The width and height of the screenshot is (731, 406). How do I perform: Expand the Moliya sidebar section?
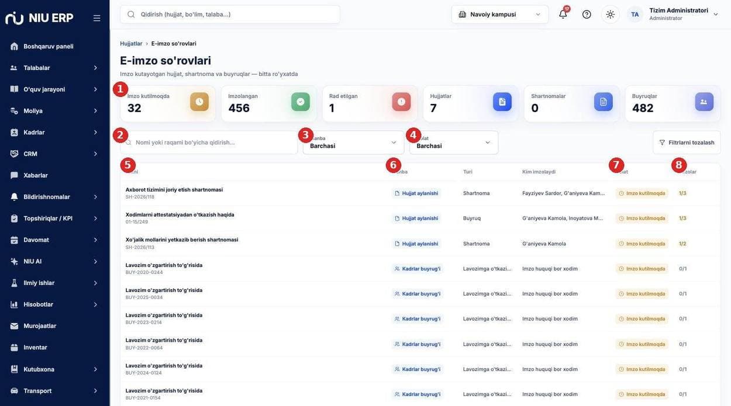click(54, 110)
